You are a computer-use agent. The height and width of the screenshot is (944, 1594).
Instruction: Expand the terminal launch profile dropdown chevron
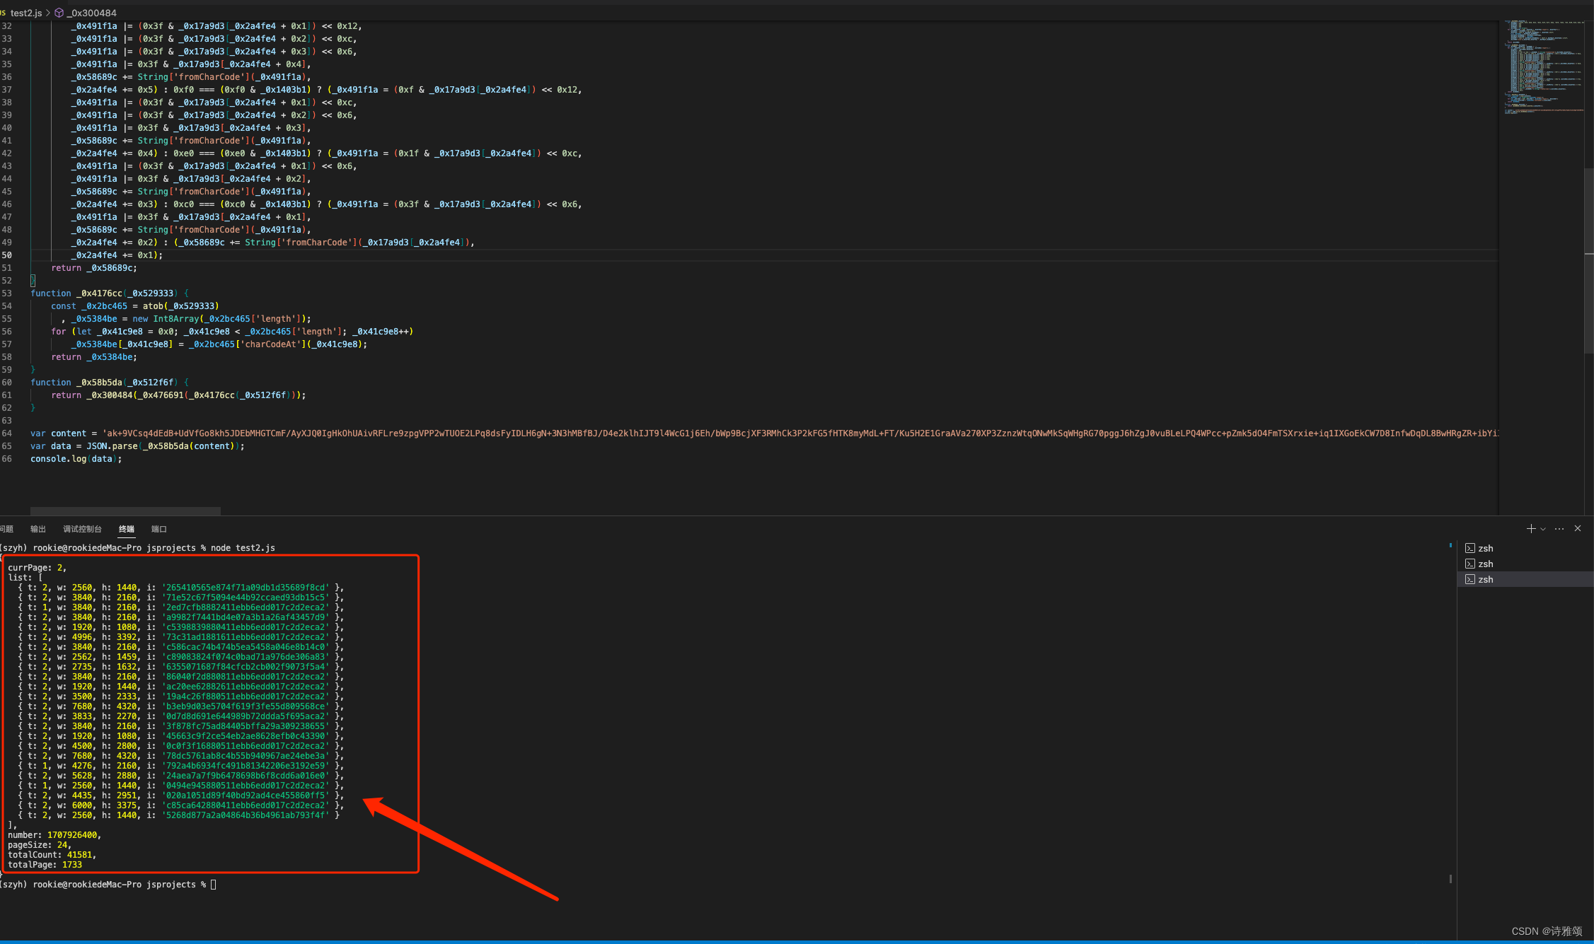1543,529
